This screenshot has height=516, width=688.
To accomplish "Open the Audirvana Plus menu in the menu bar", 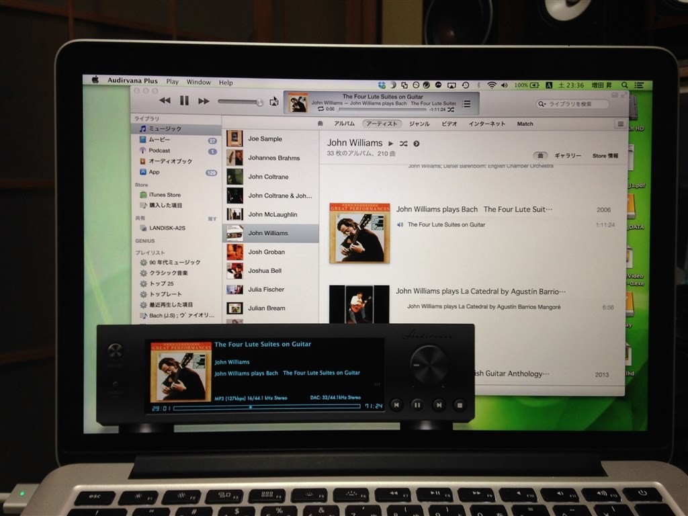I will pos(132,81).
